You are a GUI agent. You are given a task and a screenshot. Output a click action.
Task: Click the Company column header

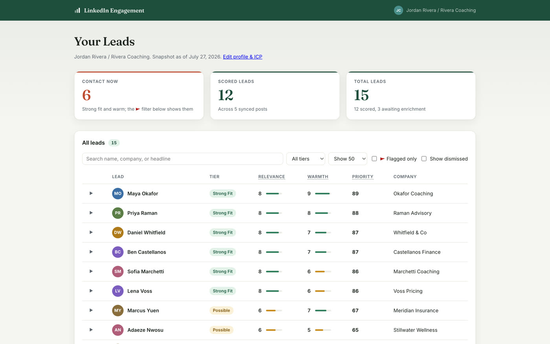[405, 177]
